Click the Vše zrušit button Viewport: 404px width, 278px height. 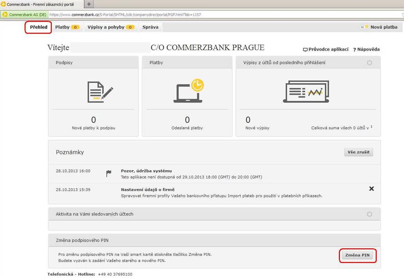point(359,152)
